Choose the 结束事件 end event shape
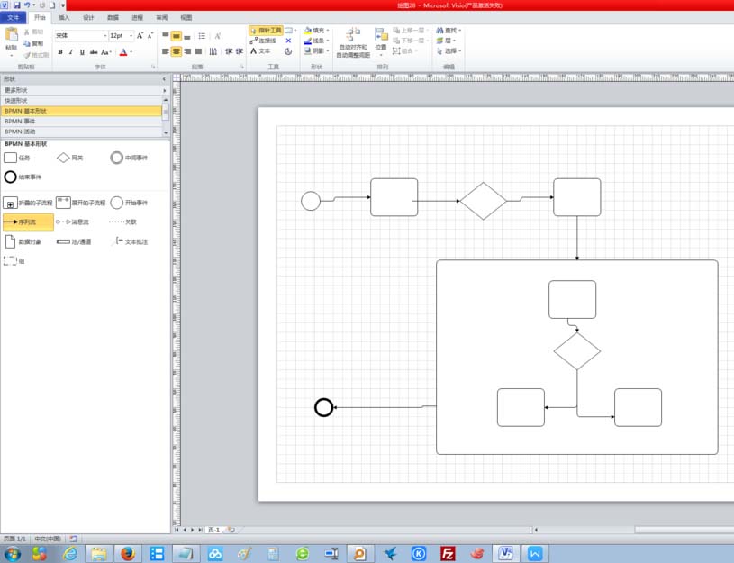Screen dimensions: 734x563 click(x=11, y=177)
